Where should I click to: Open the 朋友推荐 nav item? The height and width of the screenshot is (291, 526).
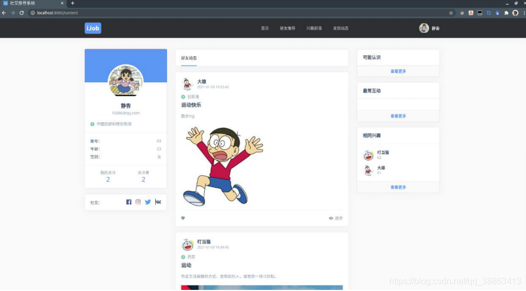click(x=288, y=28)
